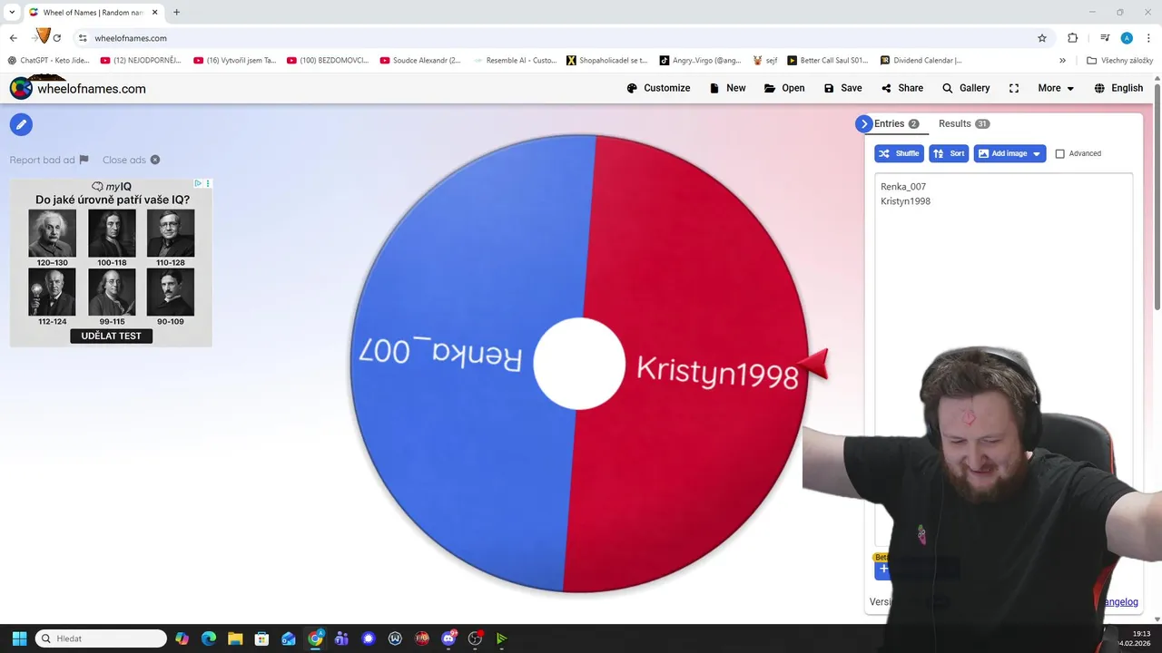Sort the entries
The image size is (1162, 653).
coord(949,153)
